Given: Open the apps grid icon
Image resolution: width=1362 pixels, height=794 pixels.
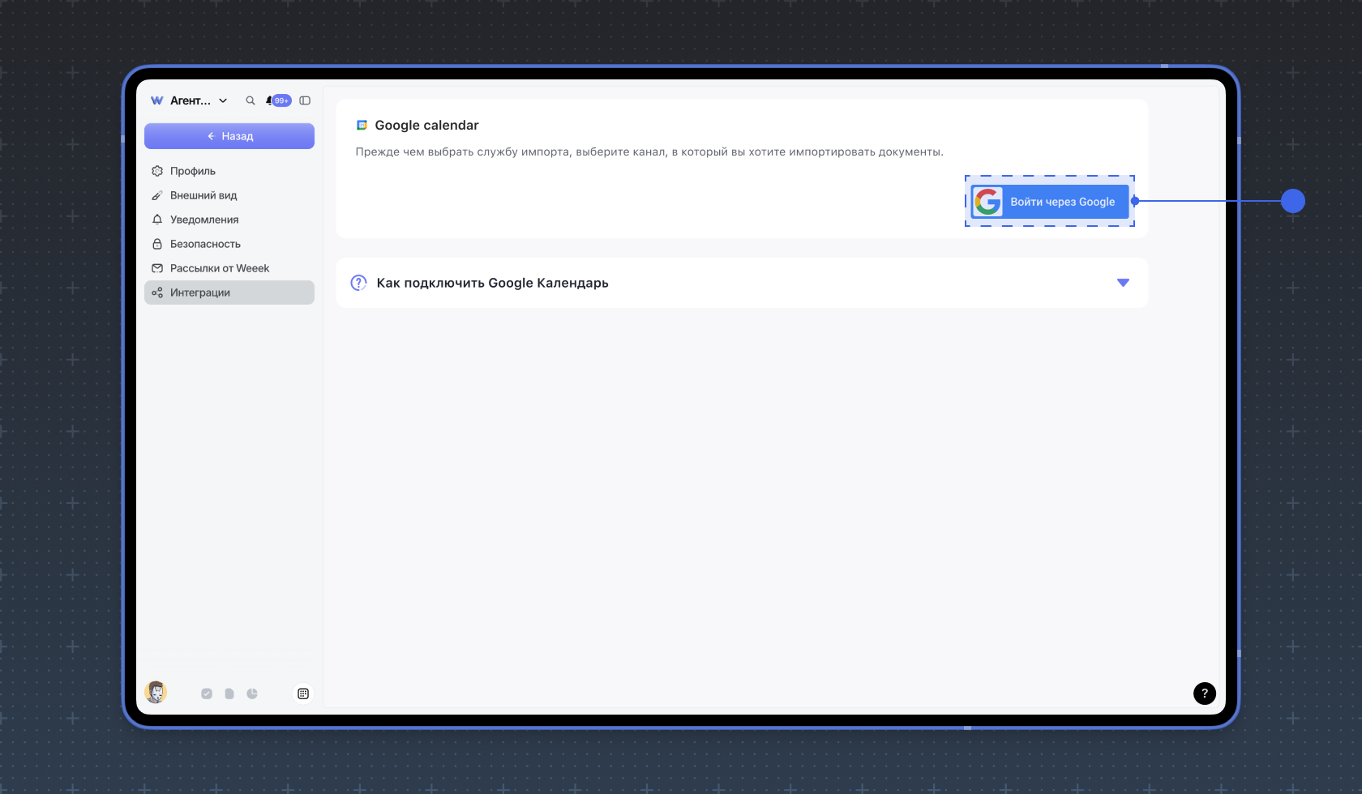Looking at the screenshot, I should [303, 694].
